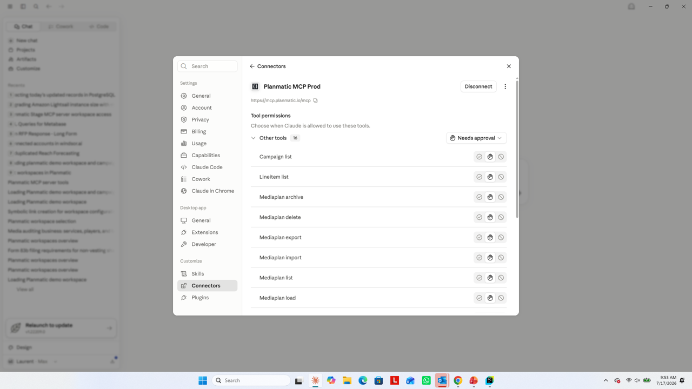
Task: Go to Privacy settings
Action: [x=208, y=119]
